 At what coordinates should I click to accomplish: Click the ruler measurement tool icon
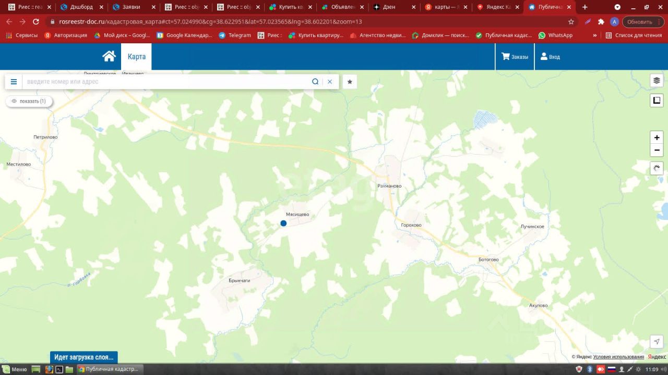click(657, 101)
